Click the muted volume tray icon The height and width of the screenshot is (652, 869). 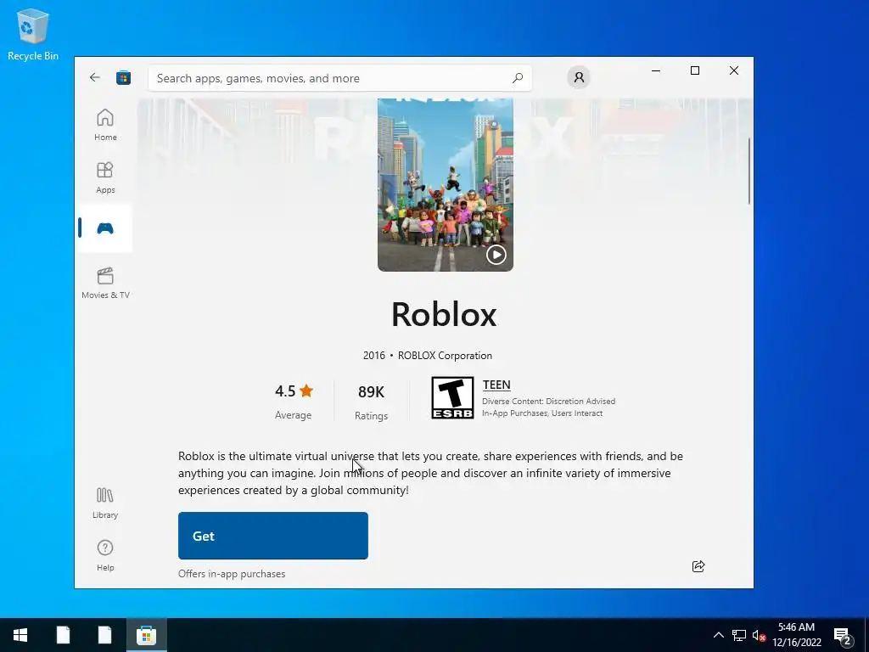coord(759,635)
